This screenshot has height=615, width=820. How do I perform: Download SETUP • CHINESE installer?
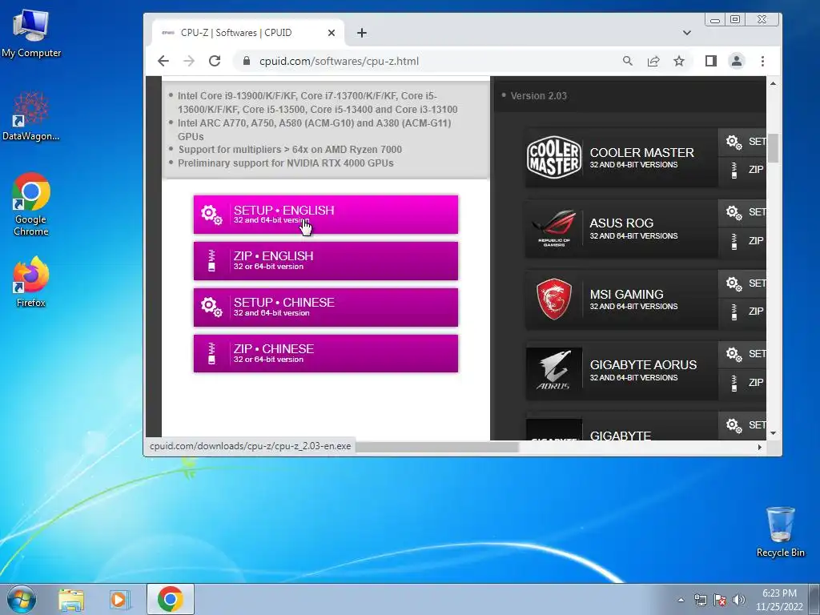click(326, 307)
